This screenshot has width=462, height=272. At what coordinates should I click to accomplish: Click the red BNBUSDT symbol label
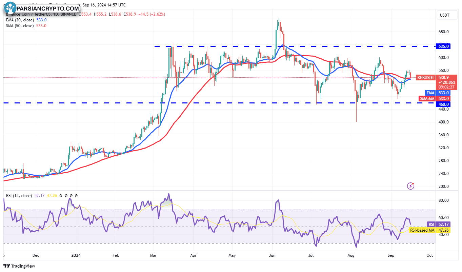click(x=425, y=77)
